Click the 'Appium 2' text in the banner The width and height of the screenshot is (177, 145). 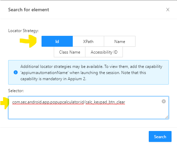(x=77, y=79)
